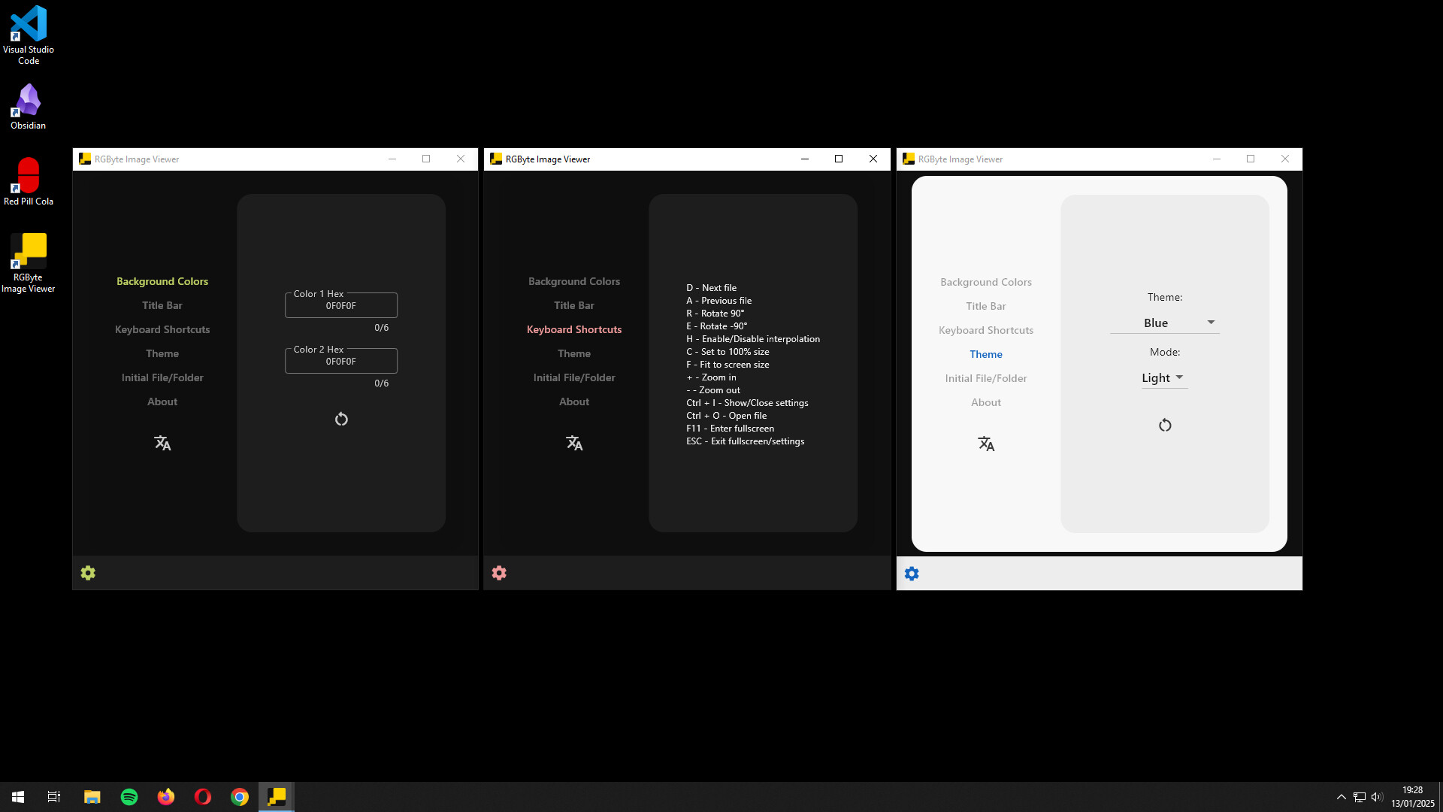
Task: Open Initial File/Folder settings in the leftmost window
Action: tap(162, 377)
